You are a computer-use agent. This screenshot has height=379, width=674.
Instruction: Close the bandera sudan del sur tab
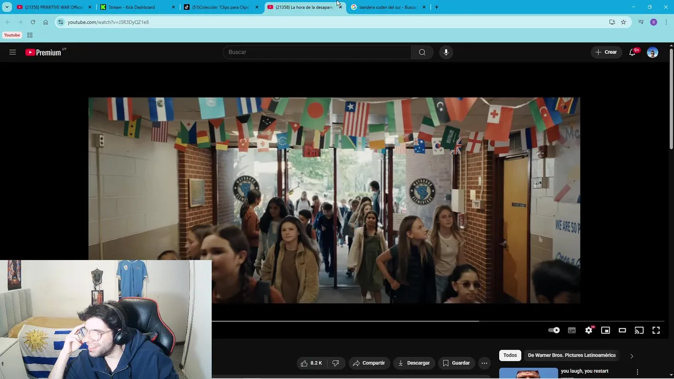(424, 7)
